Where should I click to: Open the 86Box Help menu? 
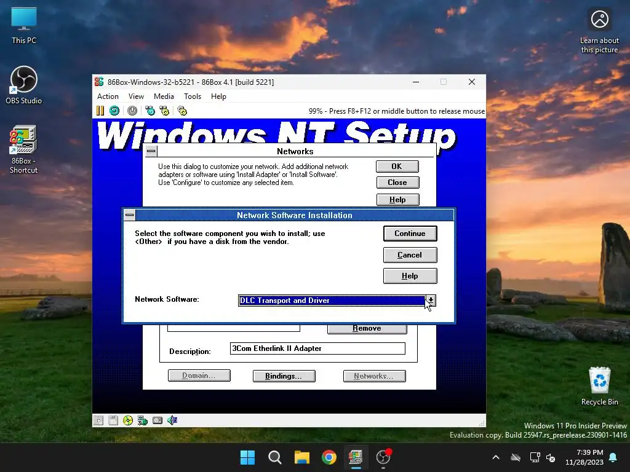click(x=218, y=96)
